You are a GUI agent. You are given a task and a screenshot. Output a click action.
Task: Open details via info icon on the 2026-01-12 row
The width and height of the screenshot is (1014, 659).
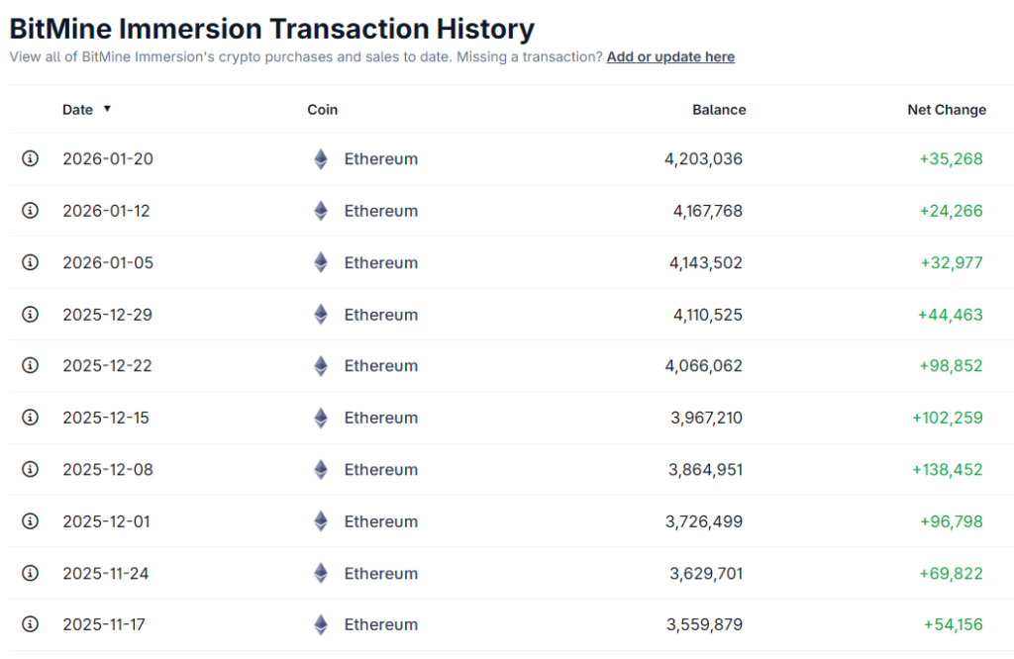pyautogui.click(x=30, y=211)
